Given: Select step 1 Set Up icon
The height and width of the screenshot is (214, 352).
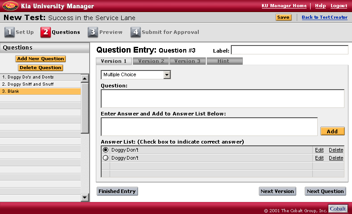Looking at the screenshot, I should click(x=9, y=32).
